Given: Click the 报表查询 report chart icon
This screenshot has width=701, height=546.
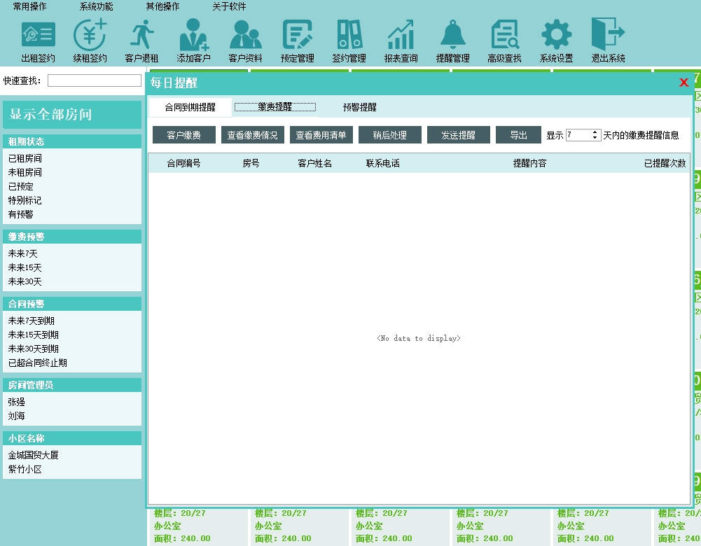Looking at the screenshot, I should (401, 35).
